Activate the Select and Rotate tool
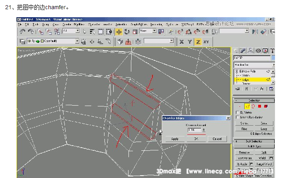Viewport: 285px width, 178px height. 127,32
